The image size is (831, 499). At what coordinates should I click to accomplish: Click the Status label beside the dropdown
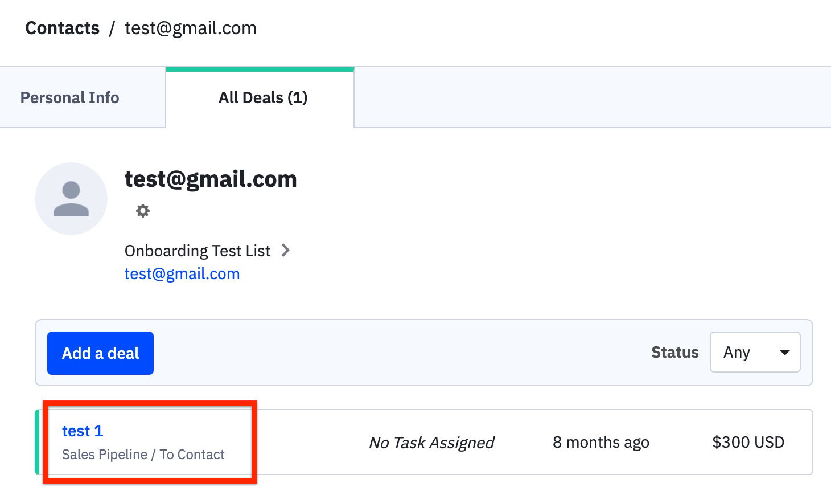tap(675, 353)
